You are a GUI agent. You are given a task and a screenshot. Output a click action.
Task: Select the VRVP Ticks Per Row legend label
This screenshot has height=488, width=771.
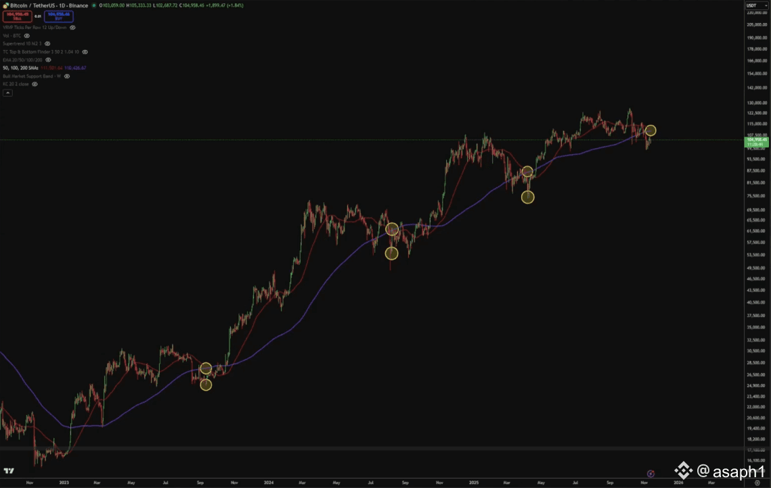click(35, 28)
